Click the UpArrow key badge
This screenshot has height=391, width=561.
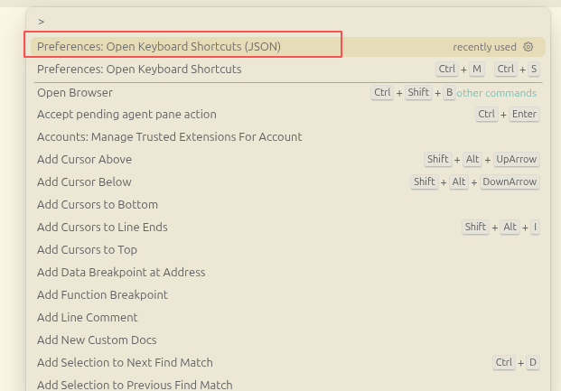[x=516, y=159]
